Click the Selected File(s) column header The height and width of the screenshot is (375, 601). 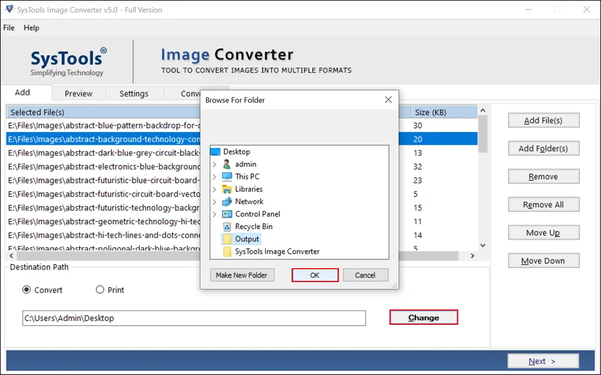tap(104, 112)
